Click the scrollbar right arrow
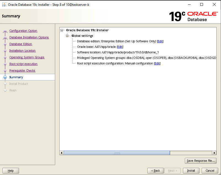Image resolution: width=221 pixels, height=175 pixels. click(214, 153)
